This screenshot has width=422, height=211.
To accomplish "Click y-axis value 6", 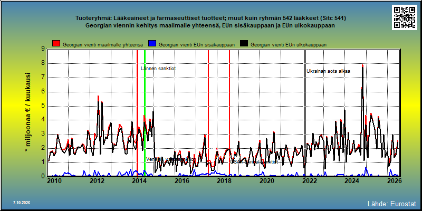I will [x=43, y=91].
